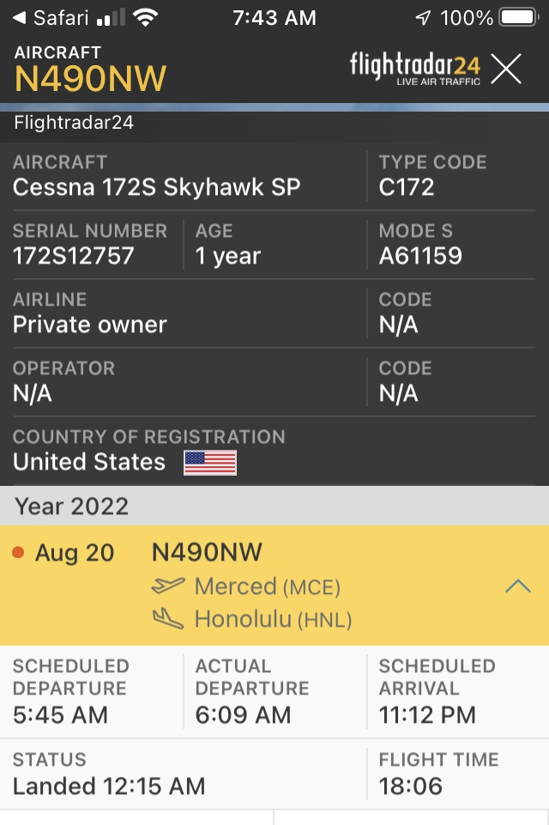Screen dimensions: 549x825
Task: Tap the Wi-Fi icon in status bar
Action: [x=146, y=17]
